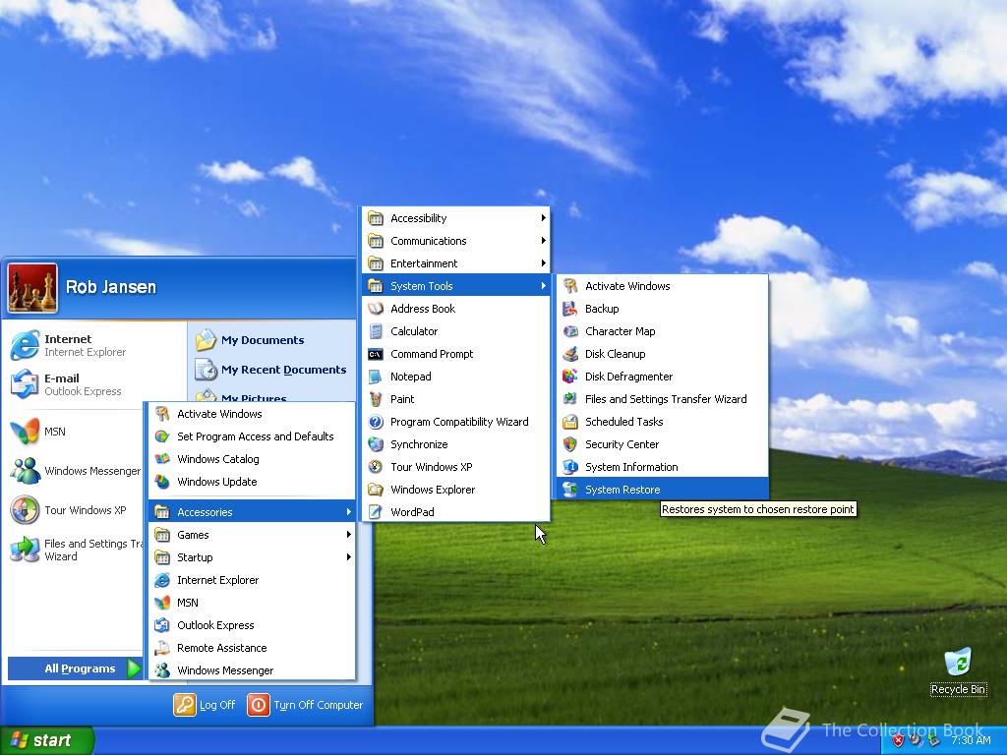Click the Windows Update icon
Screen dimensions: 1007x755
click(x=162, y=482)
